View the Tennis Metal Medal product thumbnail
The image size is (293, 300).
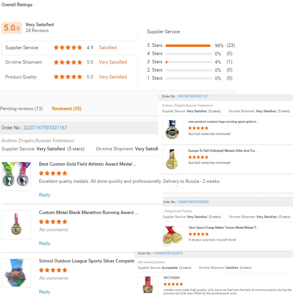point(173,236)
